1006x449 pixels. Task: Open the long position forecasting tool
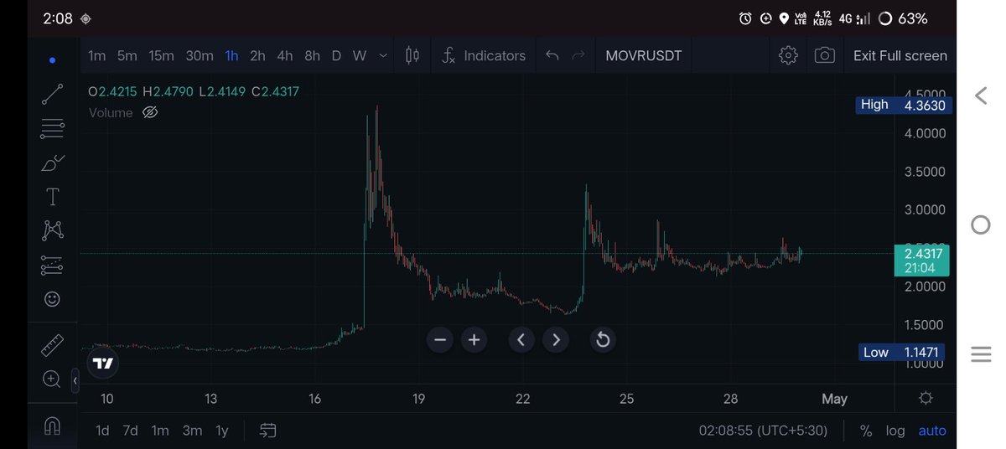click(x=52, y=266)
